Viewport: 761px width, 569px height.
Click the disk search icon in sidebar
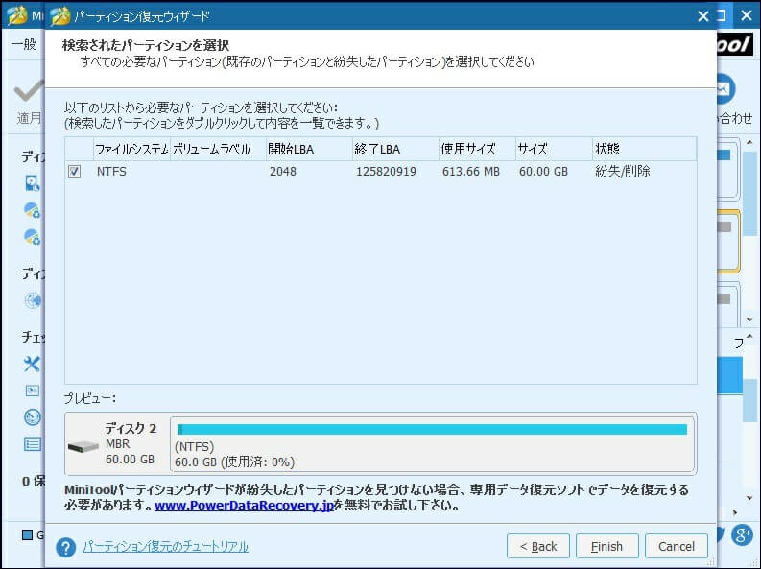click(x=32, y=183)
